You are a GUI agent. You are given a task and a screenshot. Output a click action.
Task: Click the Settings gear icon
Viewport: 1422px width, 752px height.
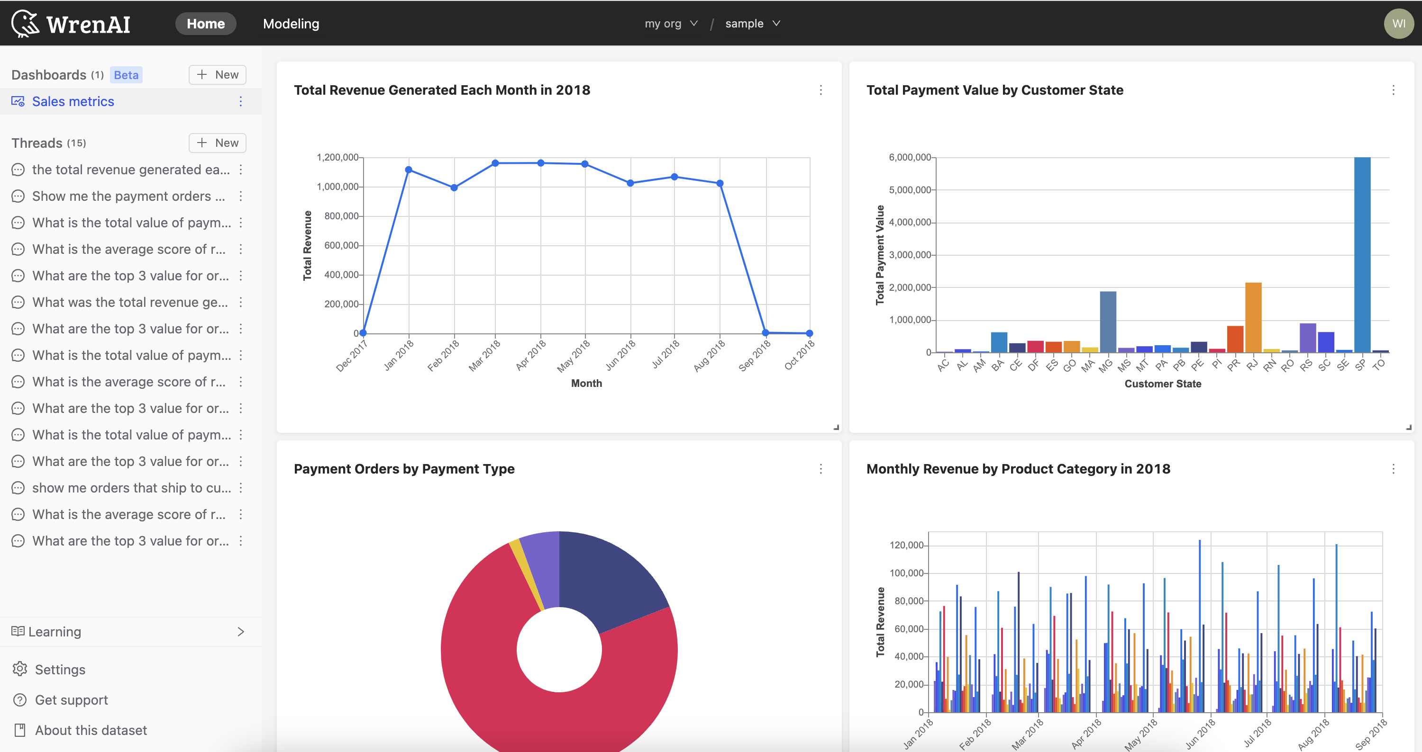coord(20,668)
